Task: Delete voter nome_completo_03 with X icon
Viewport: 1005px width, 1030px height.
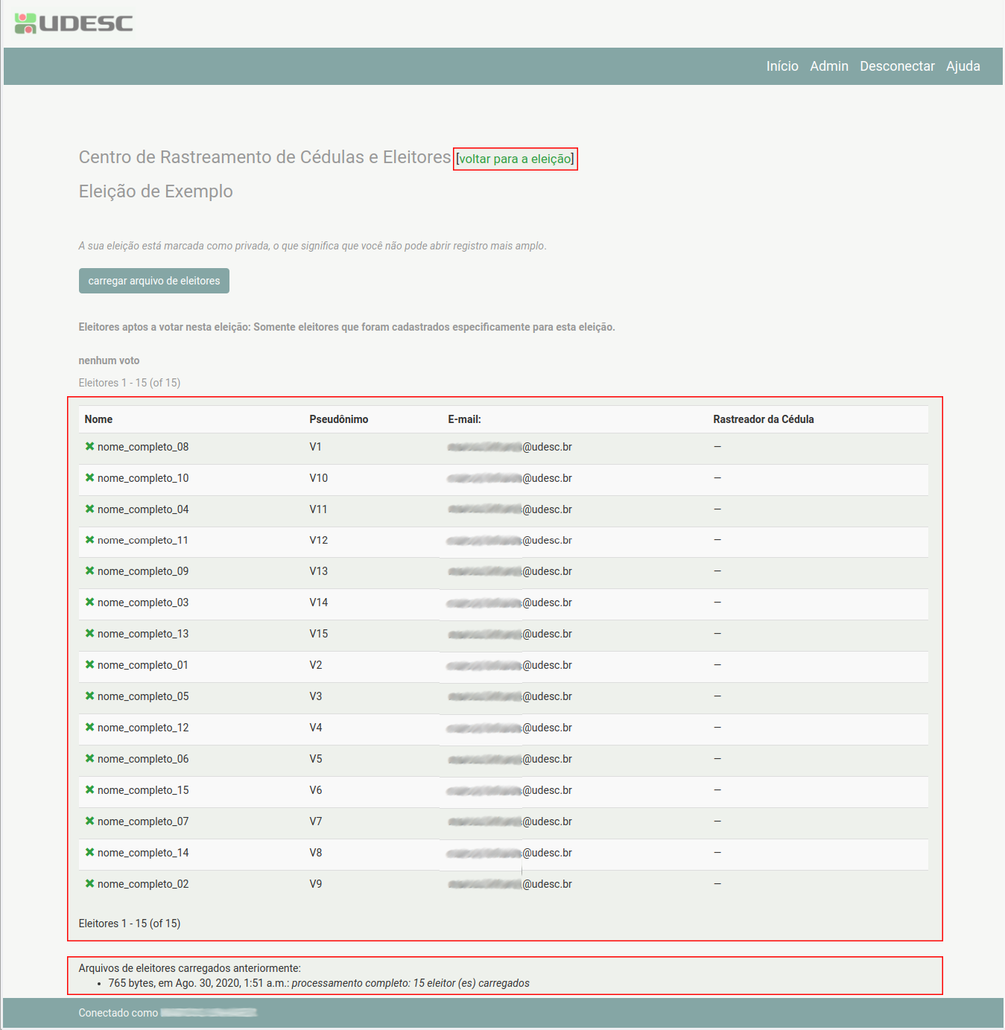Action: click(x=89, y=603)
